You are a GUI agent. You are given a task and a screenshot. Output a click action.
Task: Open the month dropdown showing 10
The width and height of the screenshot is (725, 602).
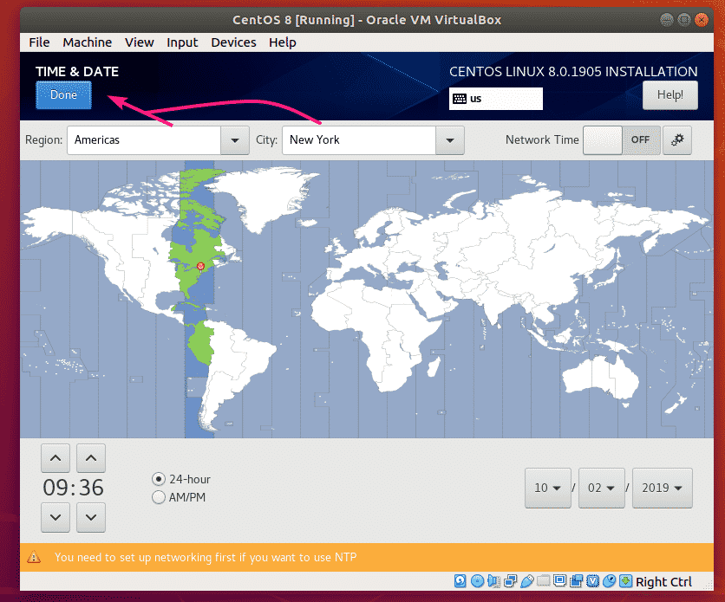(x=548, y=488)
